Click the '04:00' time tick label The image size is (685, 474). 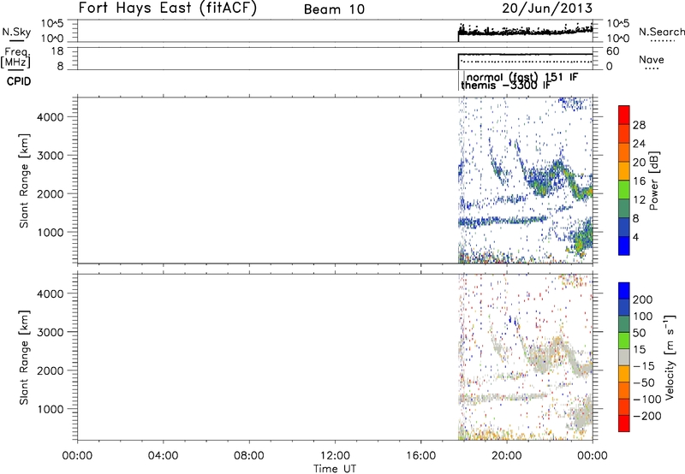163,456
